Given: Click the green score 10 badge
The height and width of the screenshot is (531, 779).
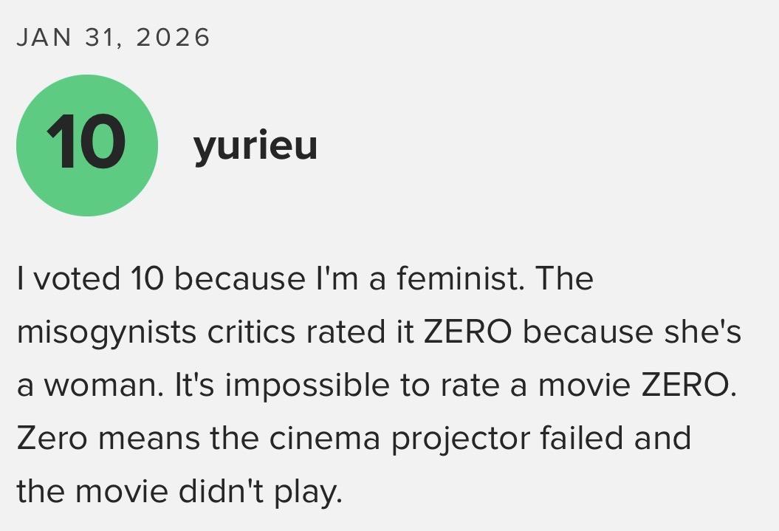Looking at the screenshot, I should point(86,145).
